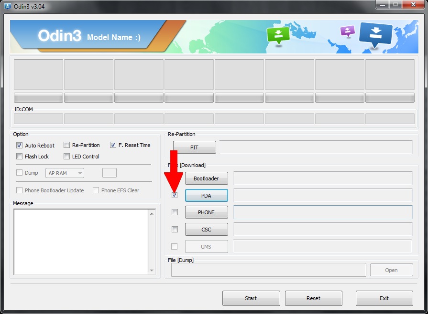Minimize the Odin3 window
The image size is (428, 314).
383,5
